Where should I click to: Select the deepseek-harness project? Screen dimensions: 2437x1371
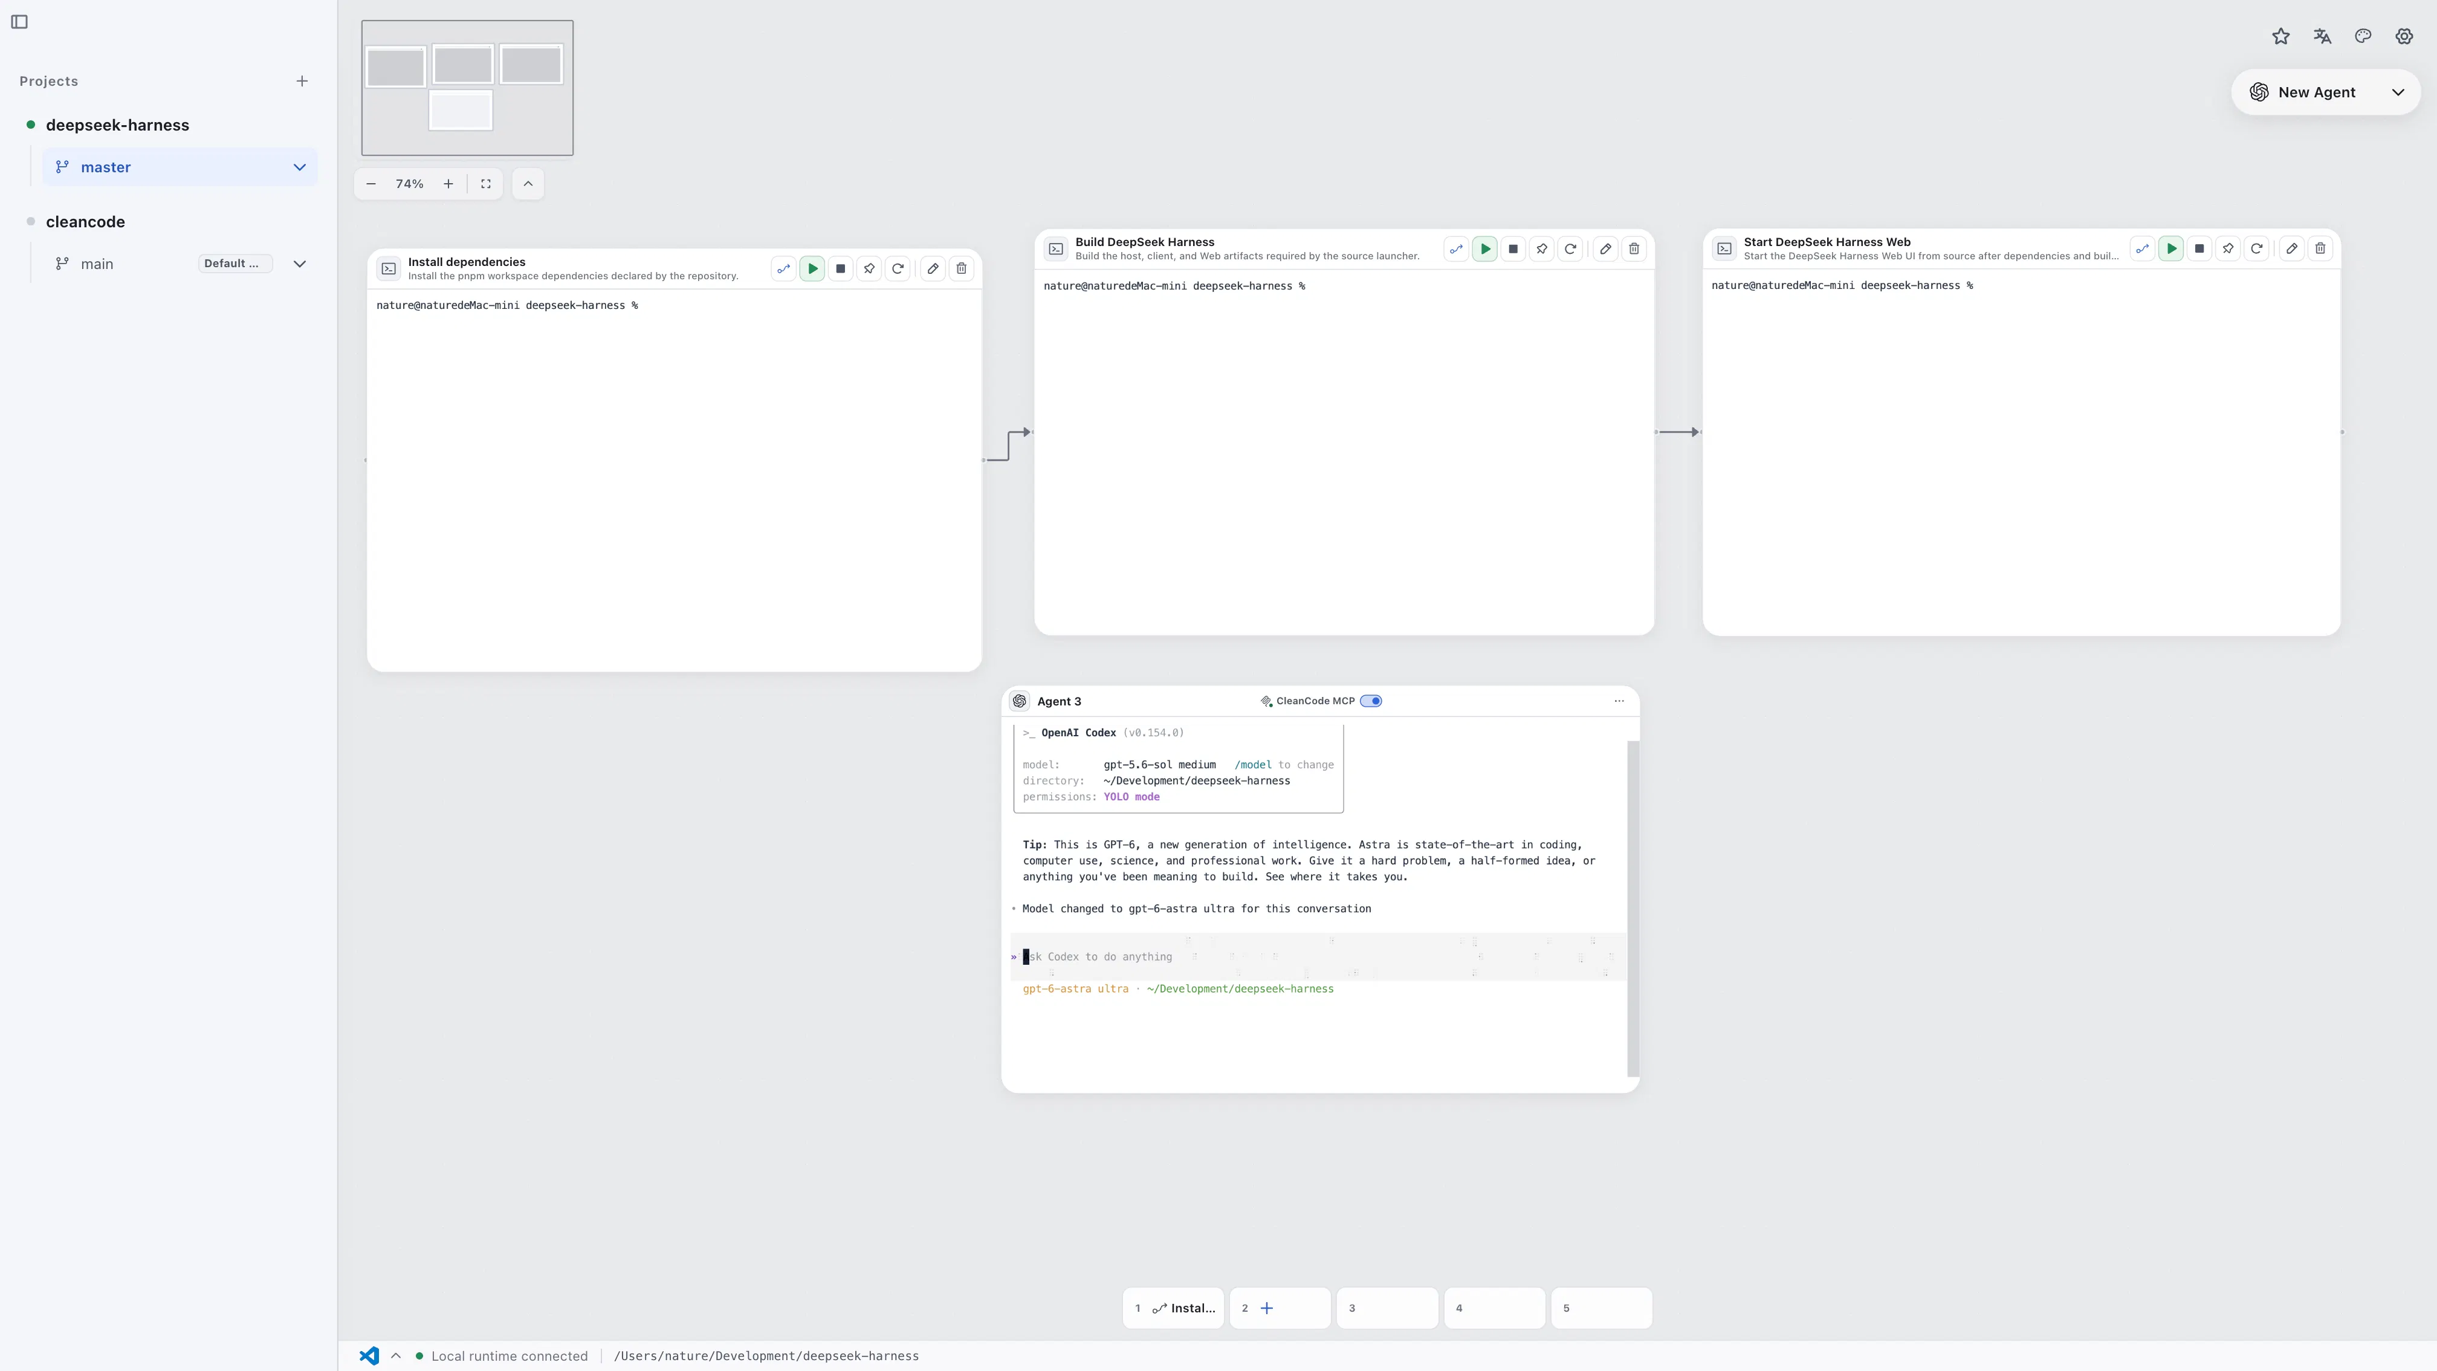click(117, 125)
